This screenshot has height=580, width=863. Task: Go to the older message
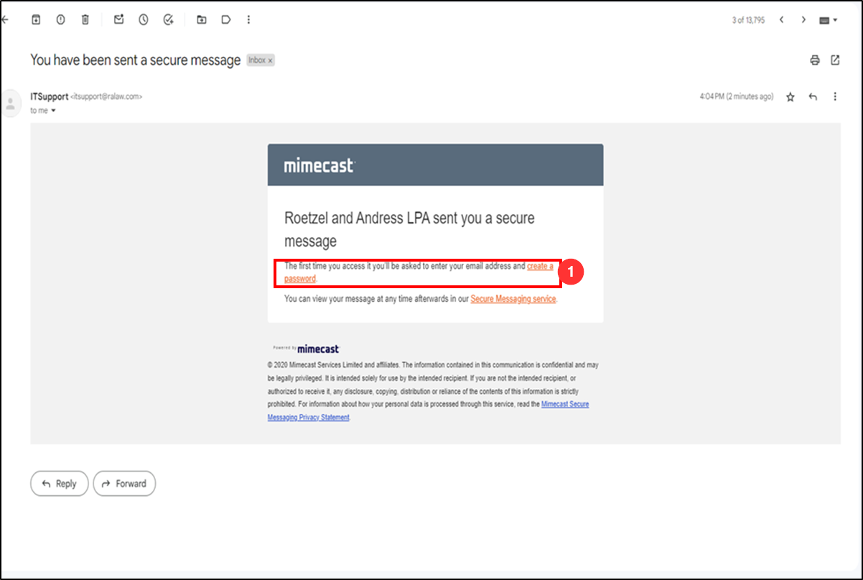pos(803,19)
